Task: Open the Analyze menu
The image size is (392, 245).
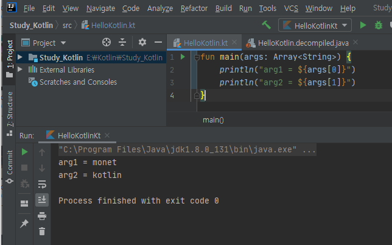Action: tap(160, 9)
